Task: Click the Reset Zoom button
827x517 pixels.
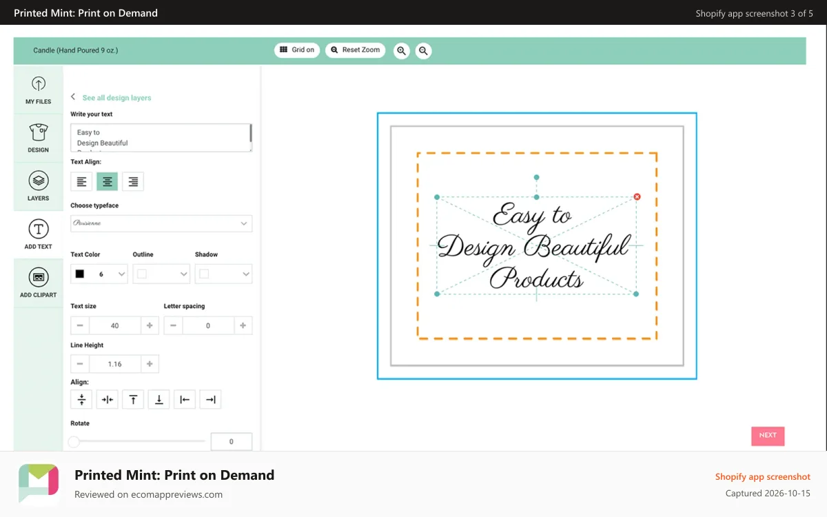Action: [x=355, y=50]
